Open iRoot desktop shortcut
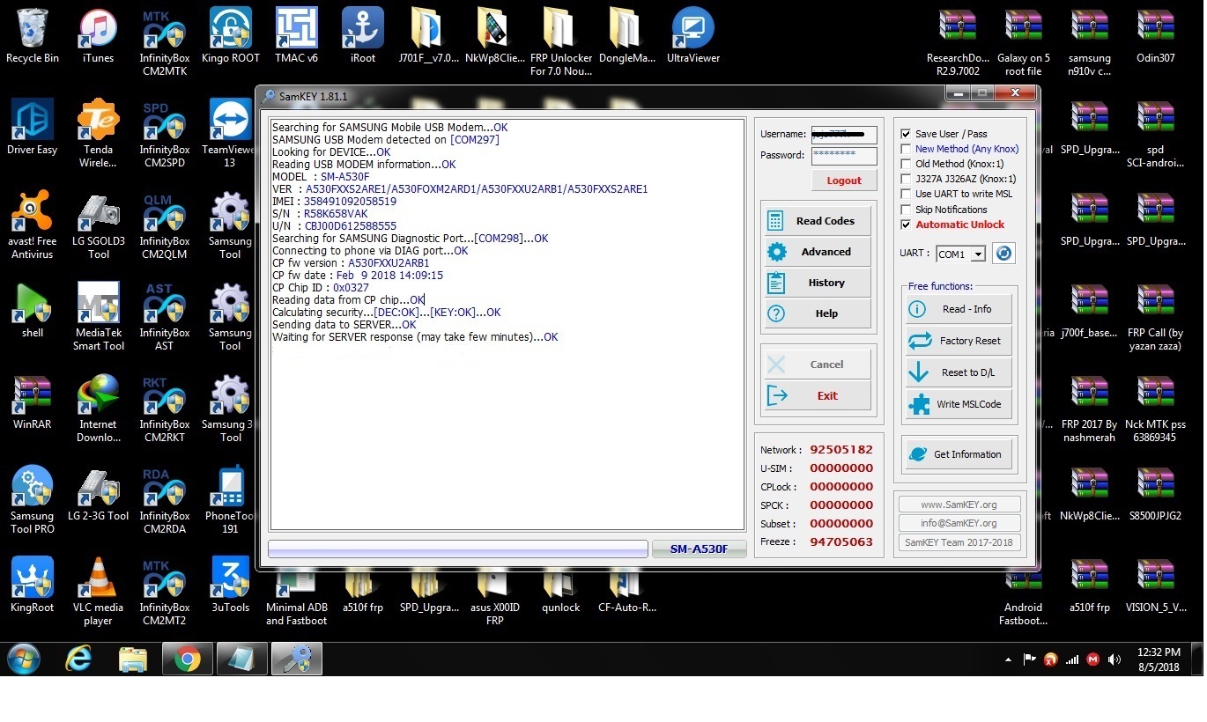Image resolution: width=1207 pixels, height=722 pixels. 362,37
